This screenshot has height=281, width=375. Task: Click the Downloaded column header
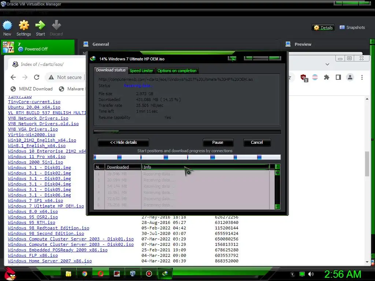123,167
